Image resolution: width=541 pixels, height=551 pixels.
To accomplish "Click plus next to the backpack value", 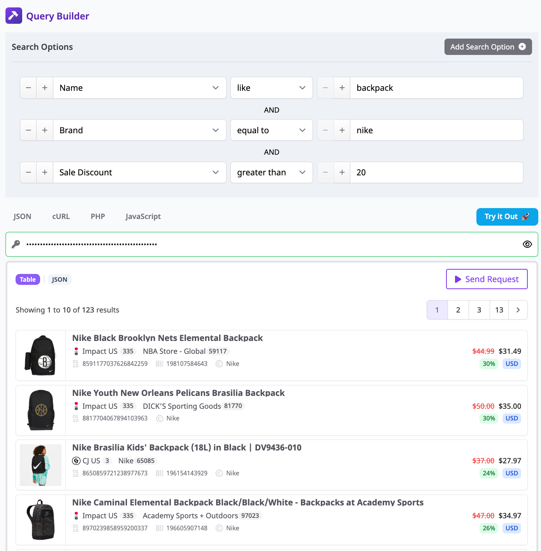I will point(342,88).
